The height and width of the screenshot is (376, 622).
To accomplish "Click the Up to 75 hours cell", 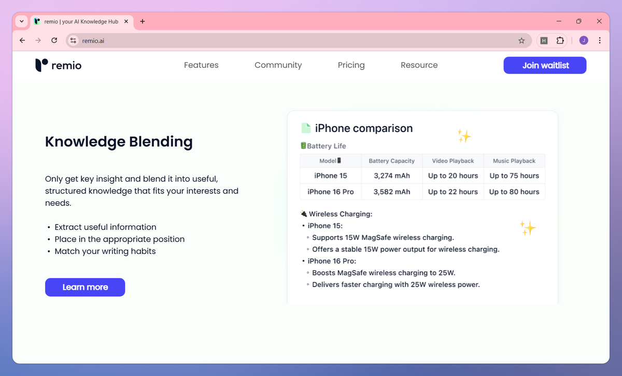I will pos(514,176).
